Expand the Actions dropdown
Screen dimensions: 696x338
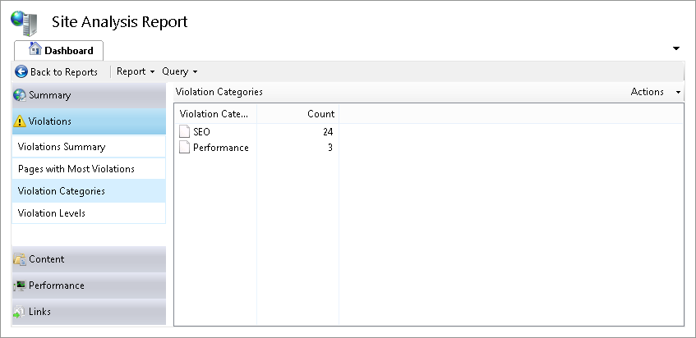(656, 92)
